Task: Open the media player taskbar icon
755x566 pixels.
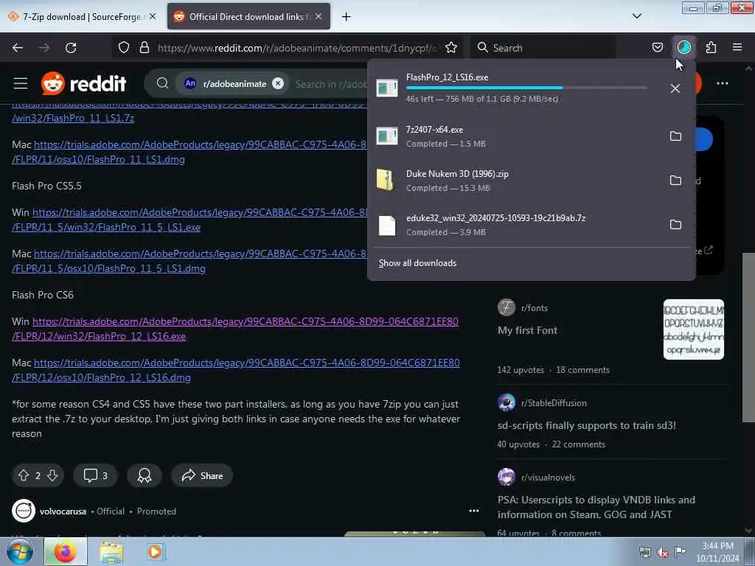Action: coord(155,551)
